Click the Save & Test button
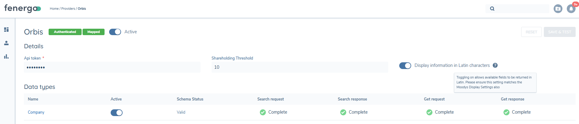This screenshot has height=124, width=579. [559, 32]
